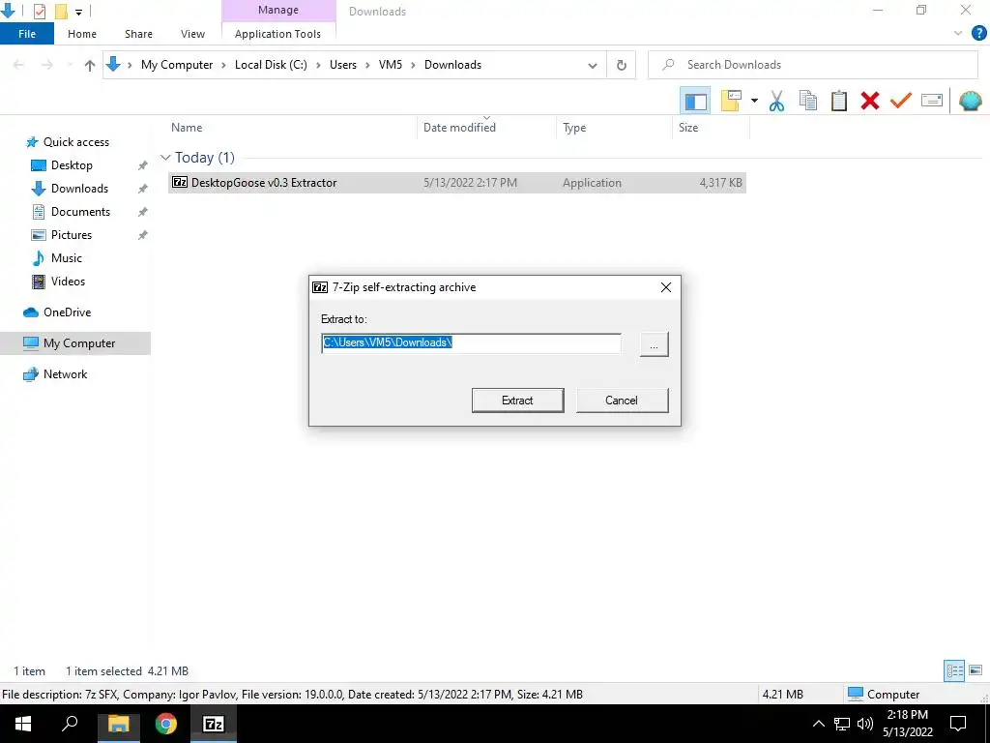Switch to the View ribbon tab

(x=192, y=34)
